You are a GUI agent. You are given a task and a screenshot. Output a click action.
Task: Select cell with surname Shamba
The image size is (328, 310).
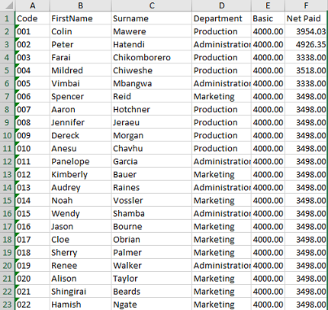pos(152,213)
